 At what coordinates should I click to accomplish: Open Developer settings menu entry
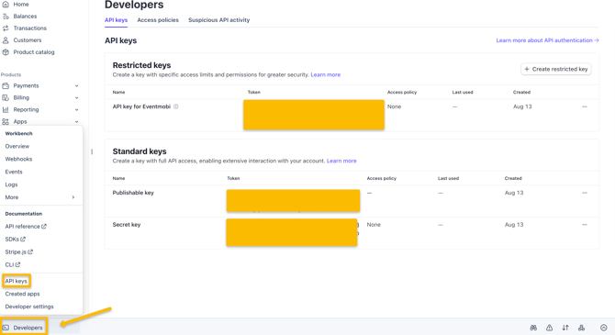pyautogui.click(x=29, y=307)
